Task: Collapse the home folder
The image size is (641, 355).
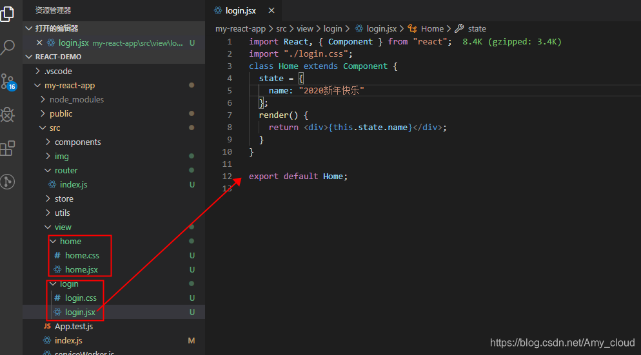Action: (53, 241)
